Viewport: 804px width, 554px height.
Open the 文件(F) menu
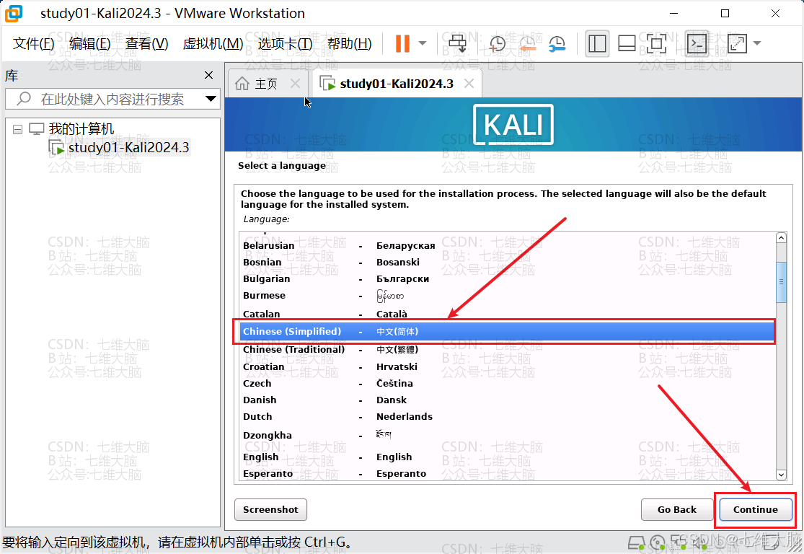pyautogui.click(x=33, y=43)
